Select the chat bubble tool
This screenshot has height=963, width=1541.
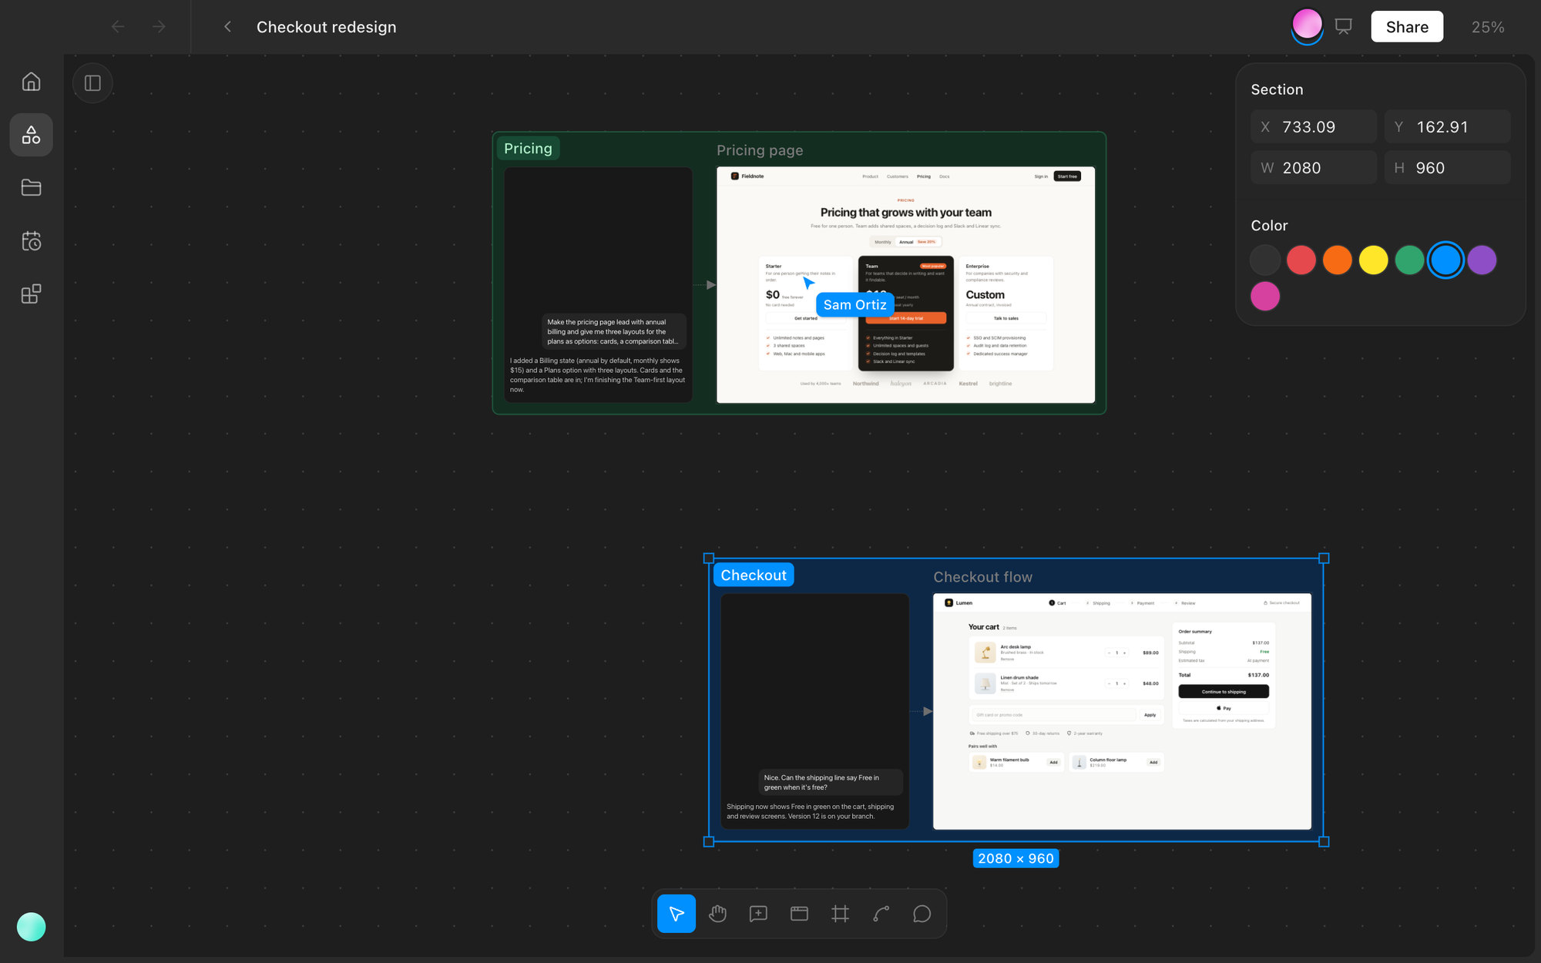[922, 914]
